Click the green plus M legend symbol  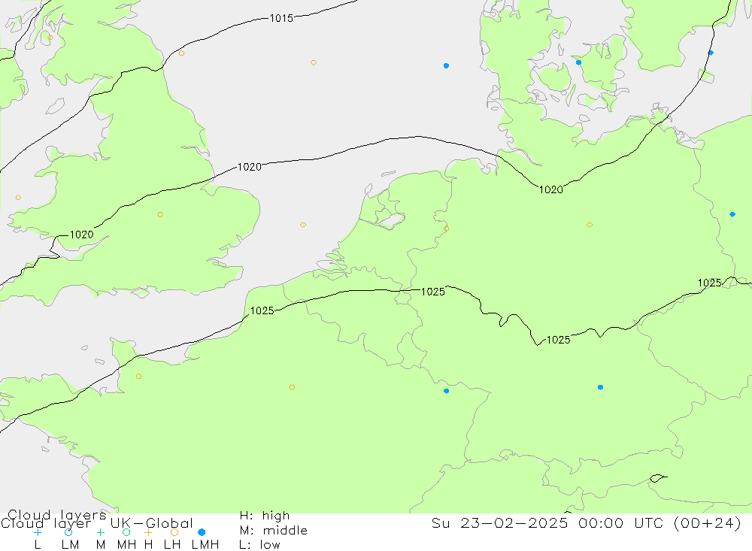point(100,532)
